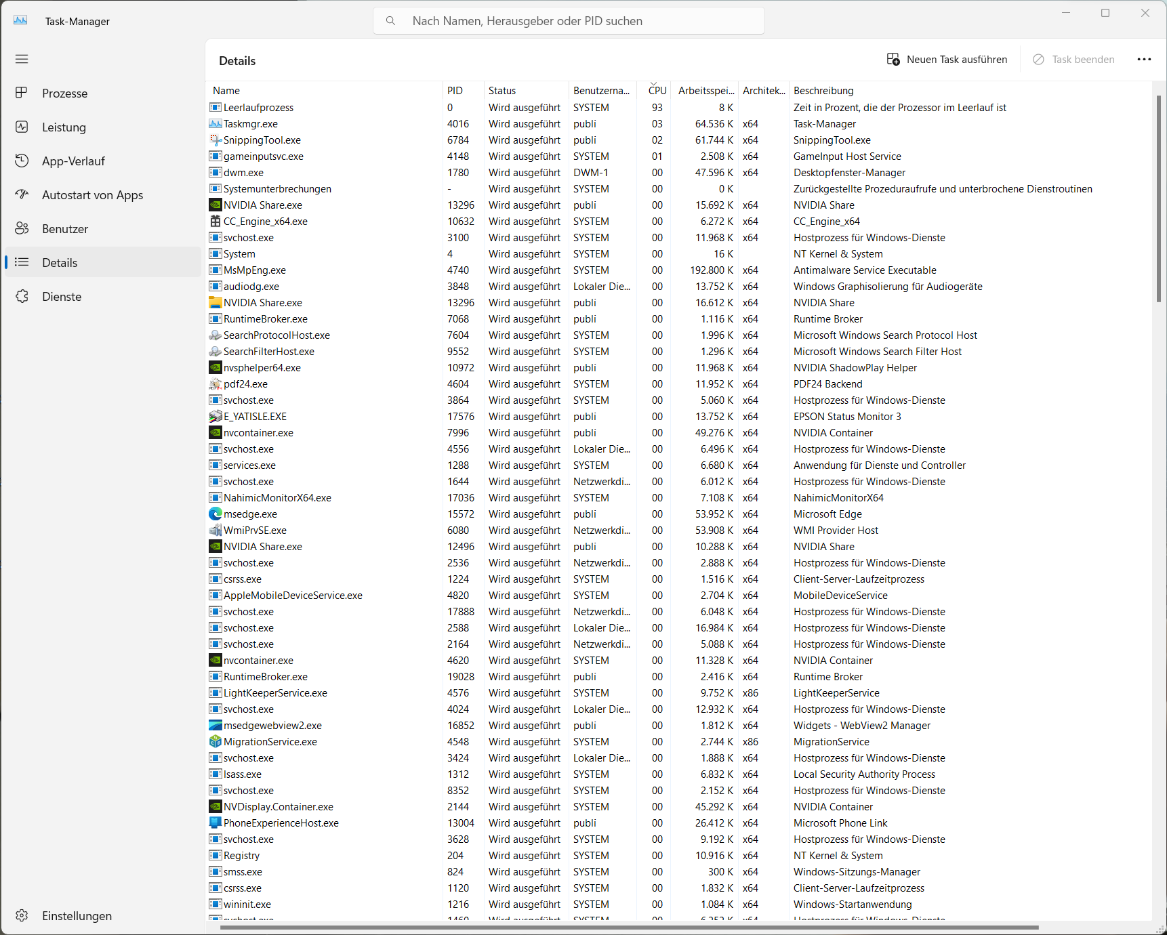Open App-Verlauf via its history icon
The image size is (1167, 935).
[x=22, y=161]
